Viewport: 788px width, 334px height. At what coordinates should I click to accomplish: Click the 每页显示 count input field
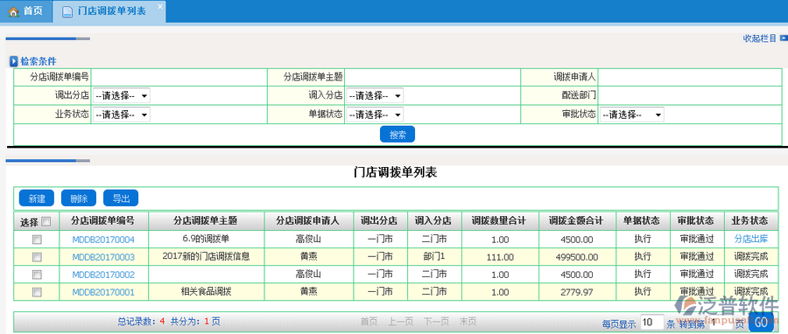click(x=651, y=322)
